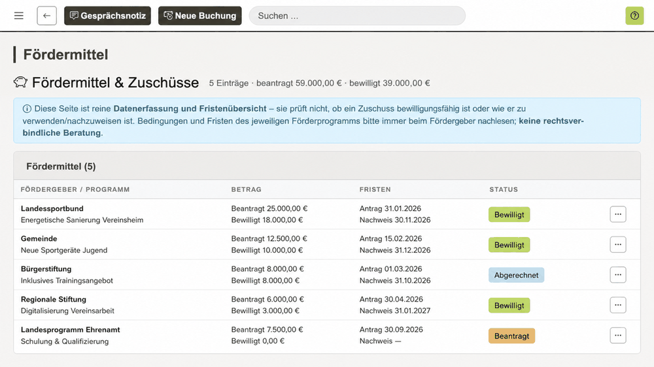The image size is (654, 367).
Task: Select the Gemeinde funder name
Action: pos(39,239)
